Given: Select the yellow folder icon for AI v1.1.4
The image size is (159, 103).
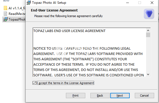Looking at the screenshot, I should [5, 8].
